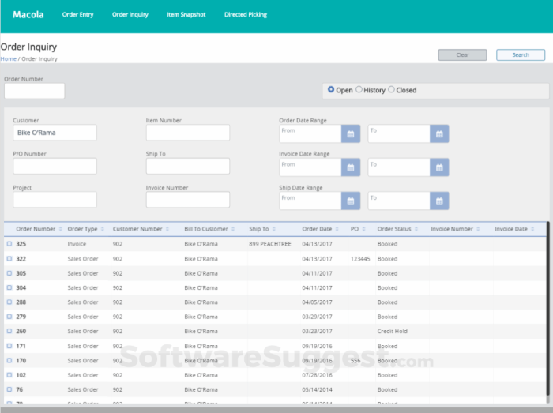Open Invoice Date Range From calendar picker

[x=351, y=167]
